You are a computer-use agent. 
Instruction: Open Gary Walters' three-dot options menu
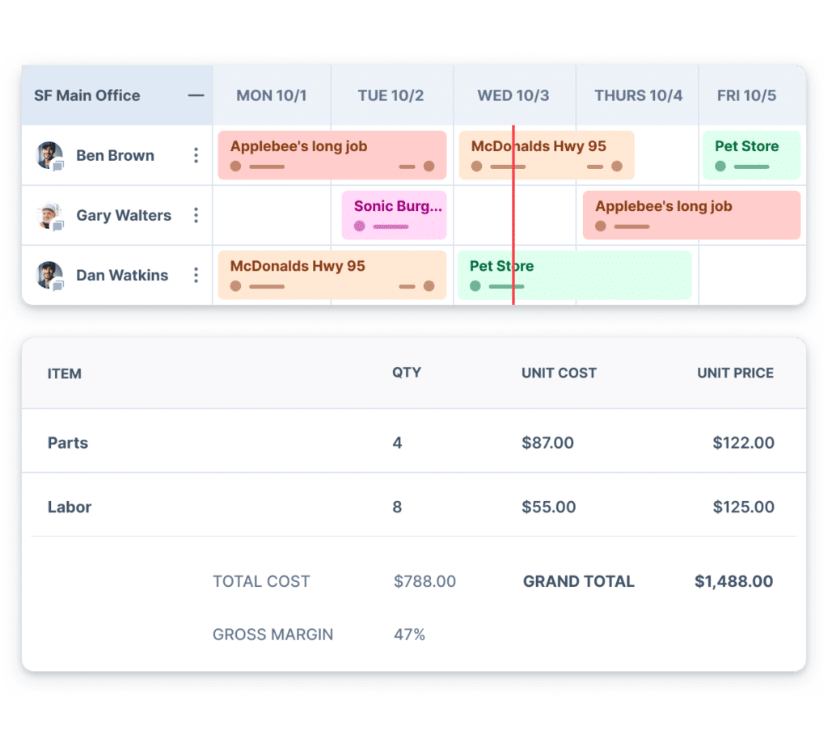coord(196,215)
